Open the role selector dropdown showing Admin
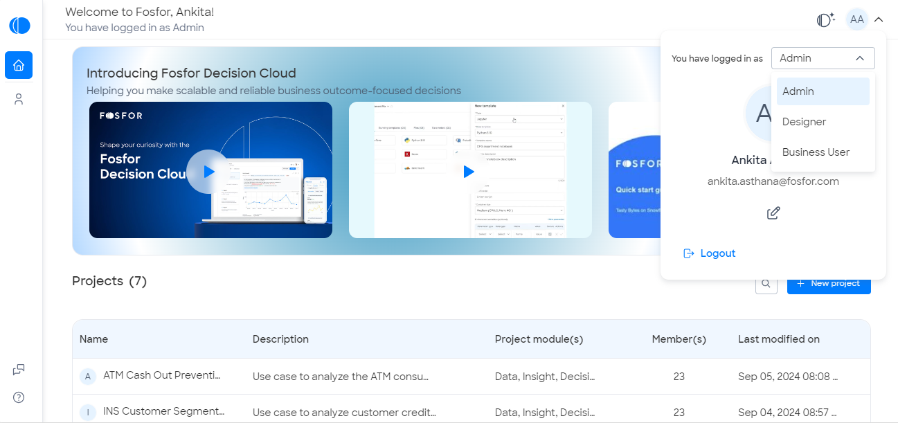The width and height of the screenshot is (898, 423). pyautogui.click(x=823, y=58)
